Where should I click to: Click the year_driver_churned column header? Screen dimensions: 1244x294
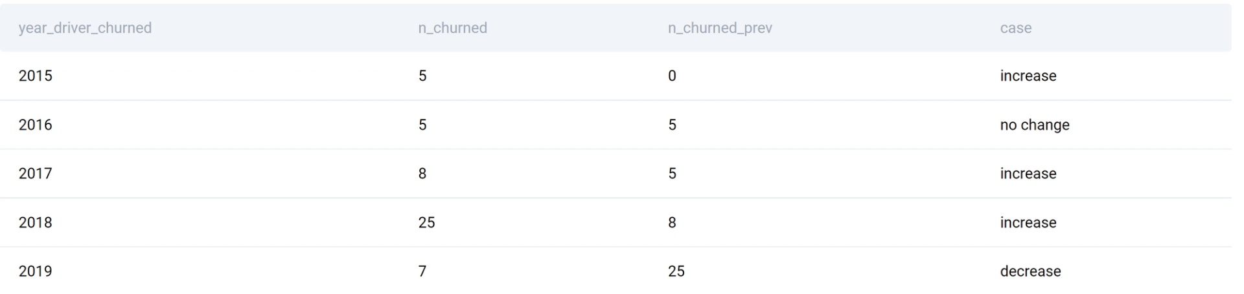pos(85,28)
